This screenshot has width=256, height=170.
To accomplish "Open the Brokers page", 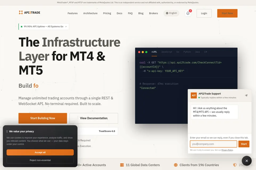I will [153, 13].
